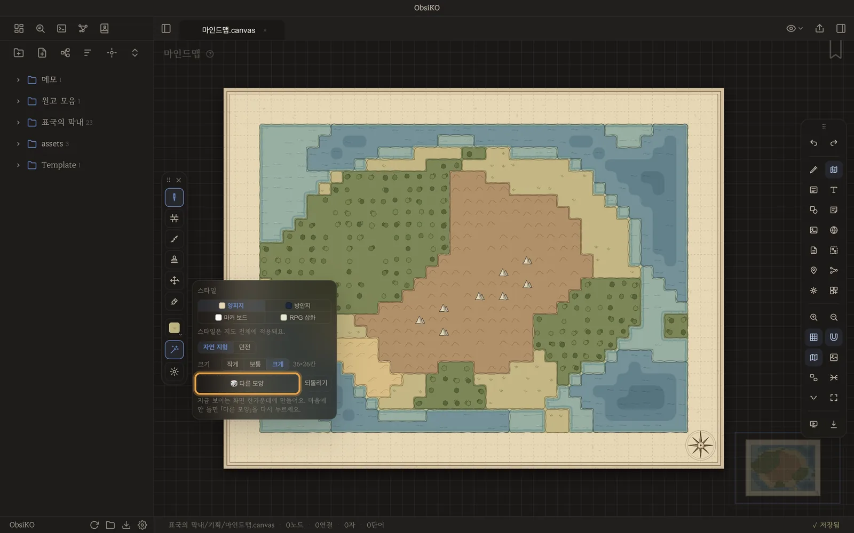Image resolution: width=854 pixels, height=533 pixels.
Task: Click the 다른 모양 button
Action: pyautogui.click(x=247, y=383)
